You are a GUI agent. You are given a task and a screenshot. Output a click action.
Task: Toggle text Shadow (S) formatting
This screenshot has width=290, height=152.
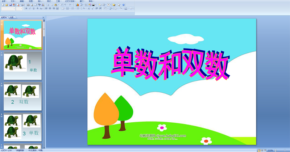[38, 8]
